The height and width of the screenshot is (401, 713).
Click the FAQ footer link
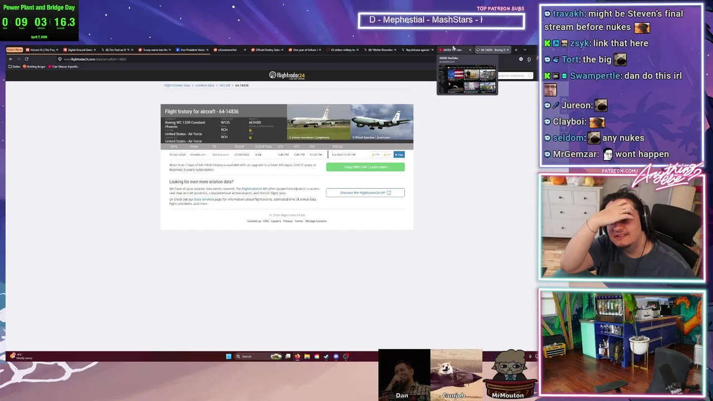(x=266, y=221)
